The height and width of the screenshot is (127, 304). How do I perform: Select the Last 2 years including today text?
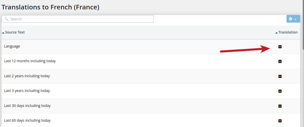coord(27,76)
